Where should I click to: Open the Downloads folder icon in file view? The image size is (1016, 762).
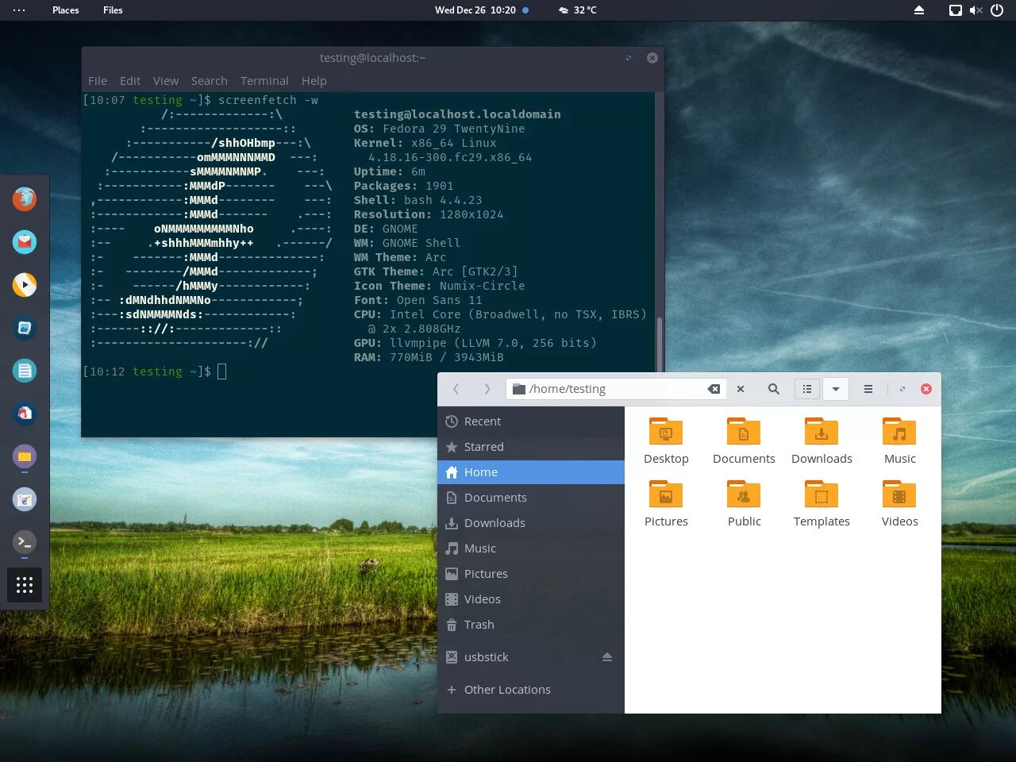[x=822, y=441]
